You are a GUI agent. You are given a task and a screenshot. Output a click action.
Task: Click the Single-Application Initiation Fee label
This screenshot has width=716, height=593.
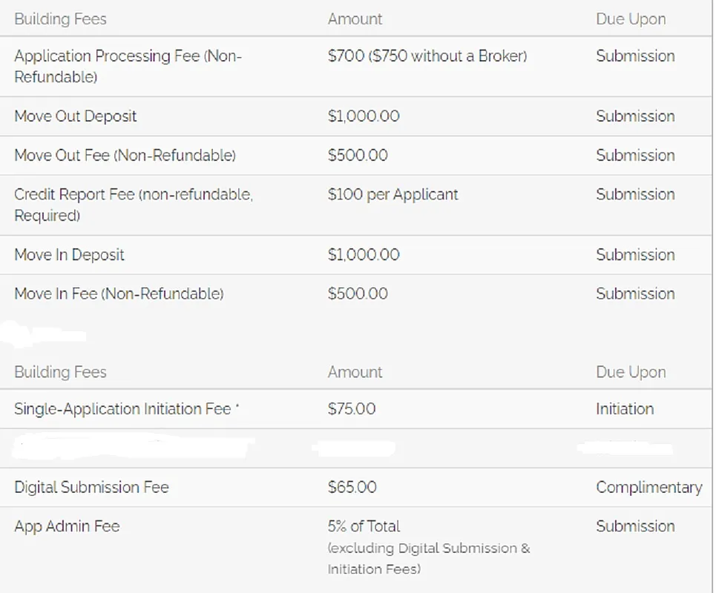[122, 409]
